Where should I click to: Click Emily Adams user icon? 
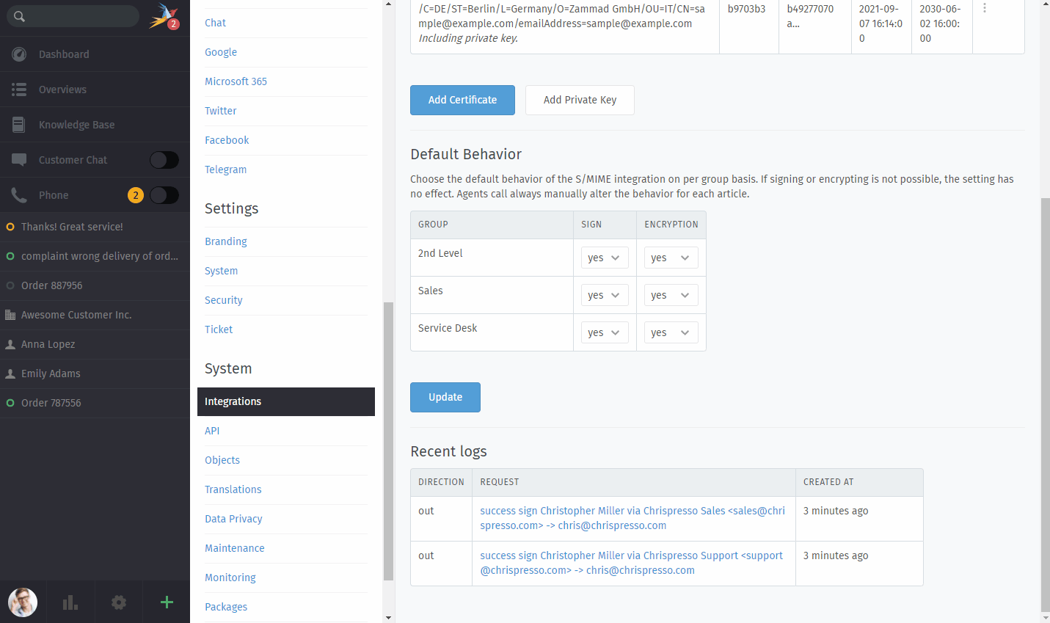coord(10,374)
